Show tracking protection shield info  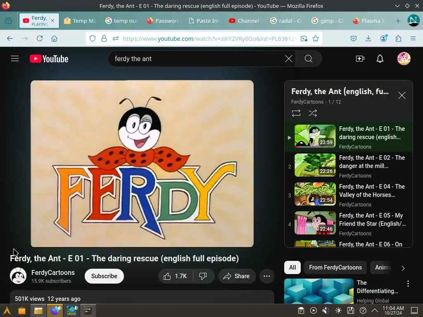93,38
